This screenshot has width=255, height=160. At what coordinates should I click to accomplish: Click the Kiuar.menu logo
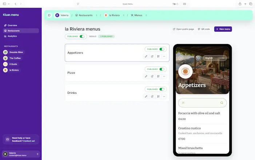coord(11,15)
